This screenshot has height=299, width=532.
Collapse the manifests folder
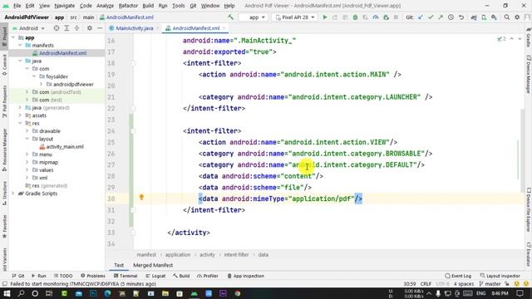[x=20, y=45]
